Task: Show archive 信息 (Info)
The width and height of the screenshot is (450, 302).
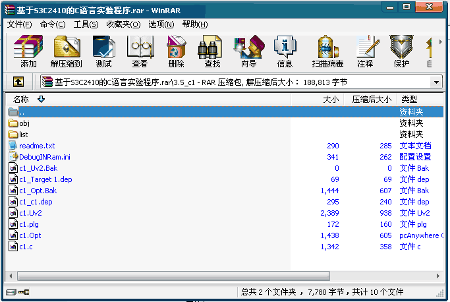Action: click(285, 51)
